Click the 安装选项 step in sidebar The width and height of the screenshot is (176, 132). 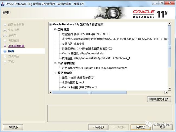[x=14, y=30]
